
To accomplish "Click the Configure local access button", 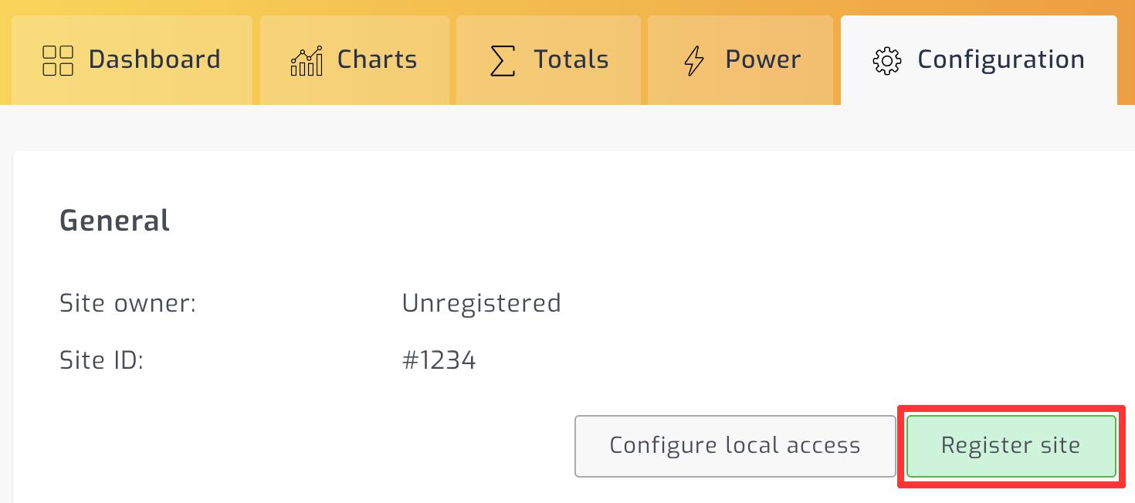I will coord(734,446).
